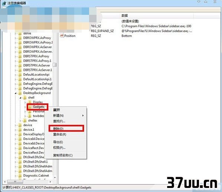Click the Position string value icon

tap(62, 36)
